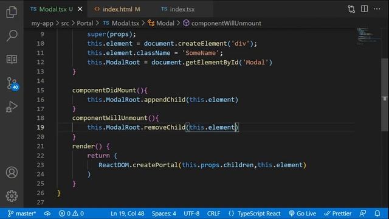Click the feedback icon in status bar
This screenshot has height=219, width=389.
[363, 214]
